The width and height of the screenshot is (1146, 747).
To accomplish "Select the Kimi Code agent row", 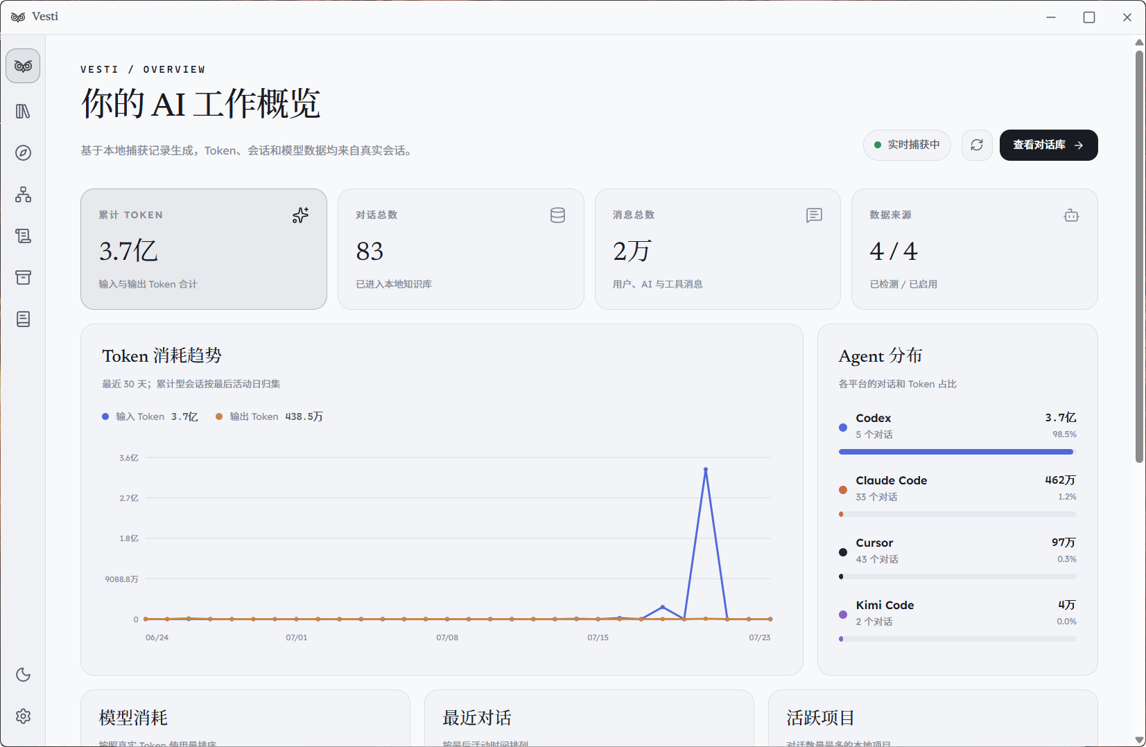I will (957, 621).
